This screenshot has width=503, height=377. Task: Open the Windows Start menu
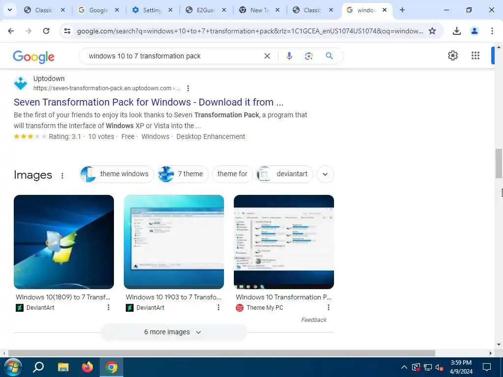(x=13, y=367)
